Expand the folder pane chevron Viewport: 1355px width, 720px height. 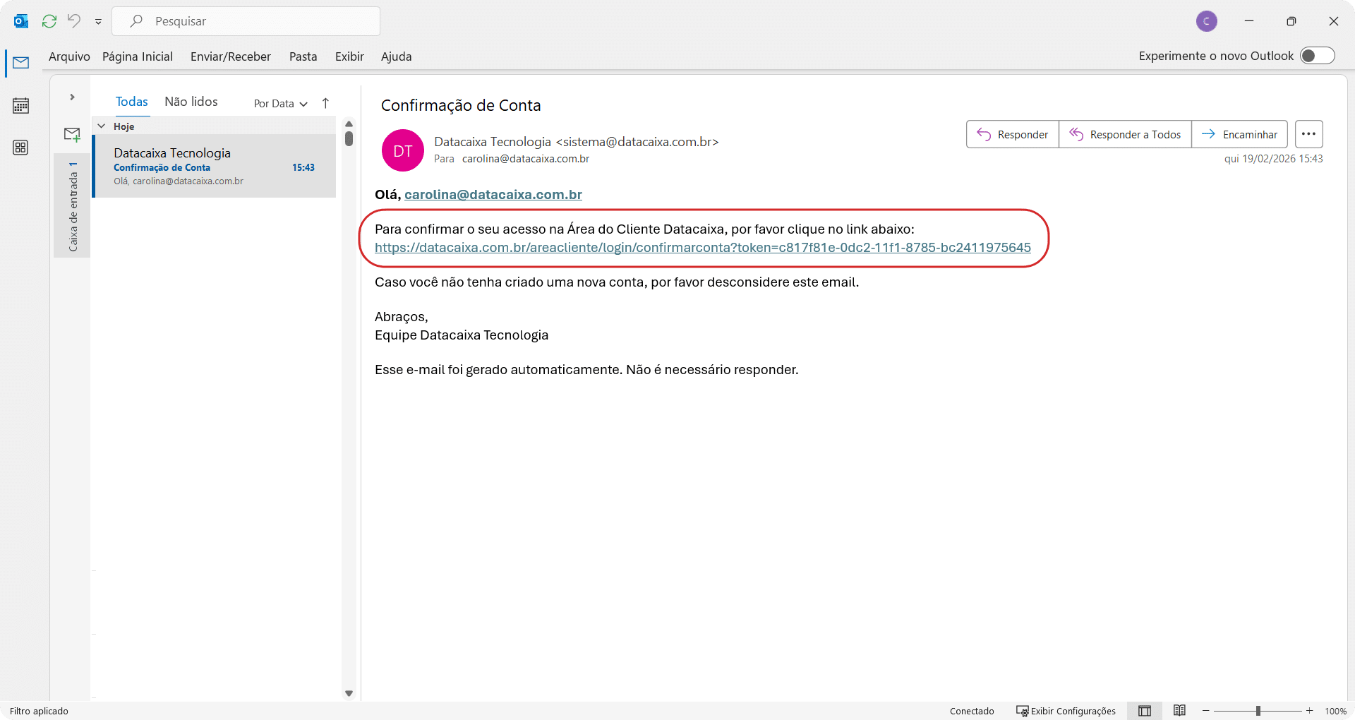pos(72,97)
